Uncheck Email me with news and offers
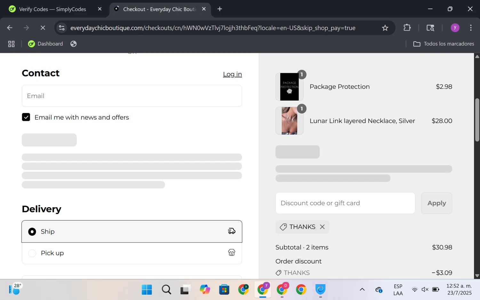The image size is (480, 300). click(x=26, y=117)
